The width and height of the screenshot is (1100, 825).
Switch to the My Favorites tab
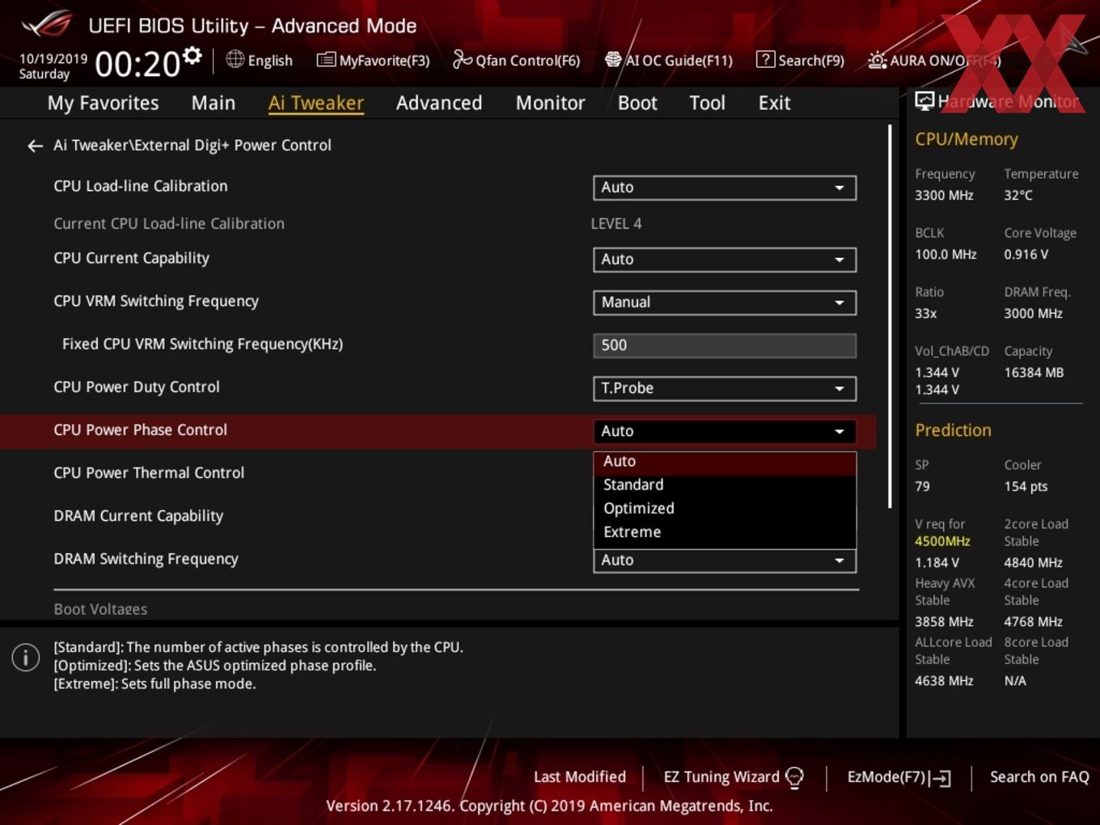[103, 103]
